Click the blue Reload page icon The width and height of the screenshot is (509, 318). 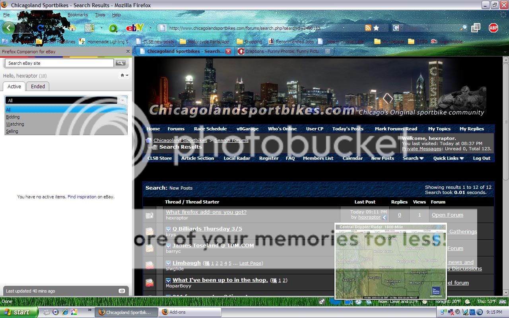click(41, 28)
